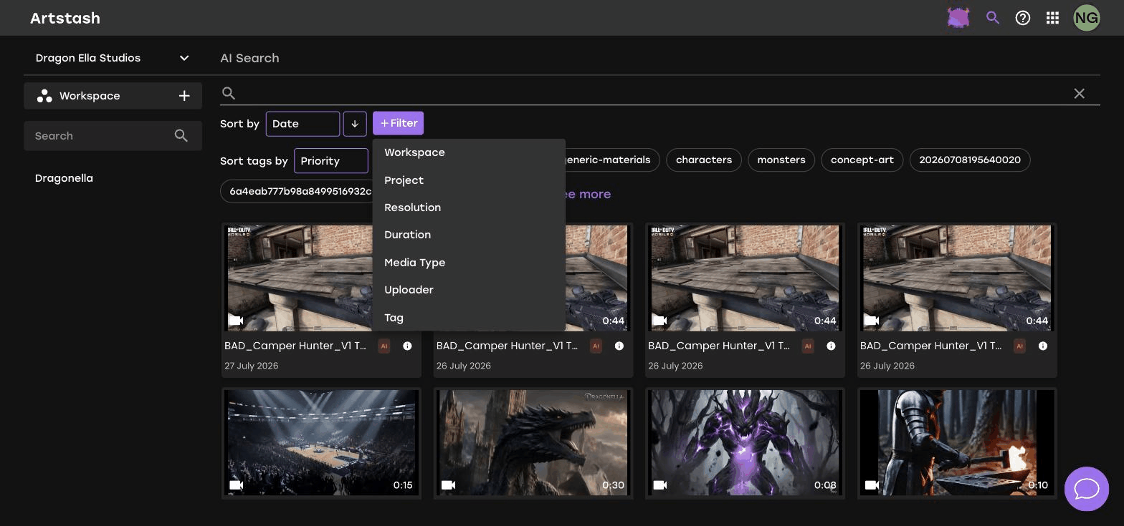
Task: Open the purple monster 0:08 video
Action: (x=745, y=443)
